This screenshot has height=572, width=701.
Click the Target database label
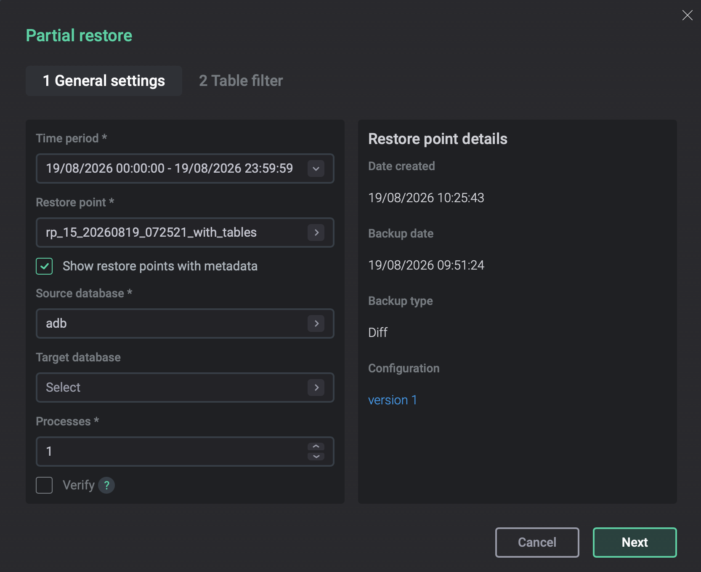point(78,357)
